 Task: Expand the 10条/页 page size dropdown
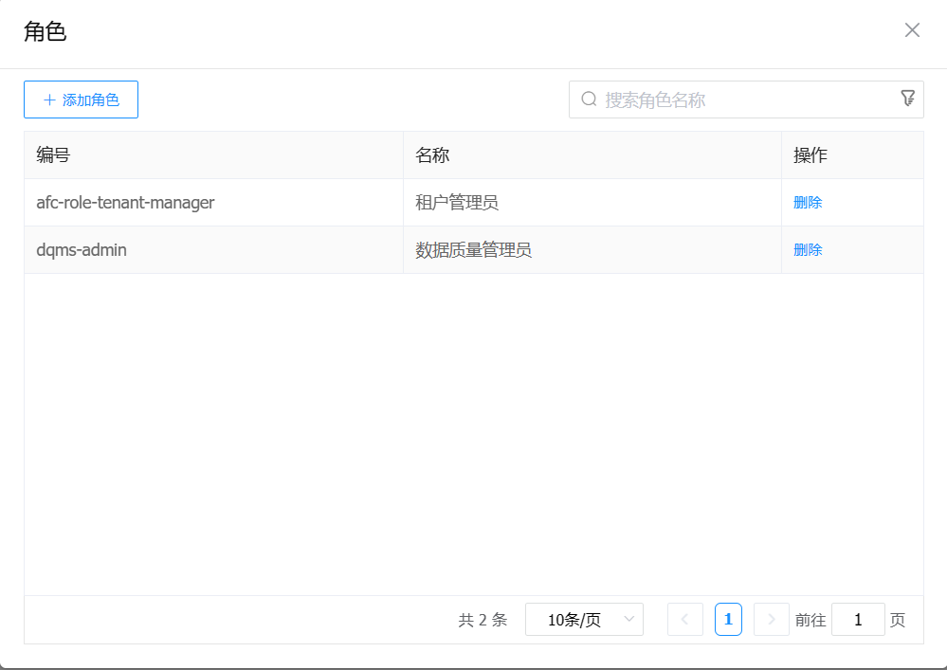pos(584,620)
